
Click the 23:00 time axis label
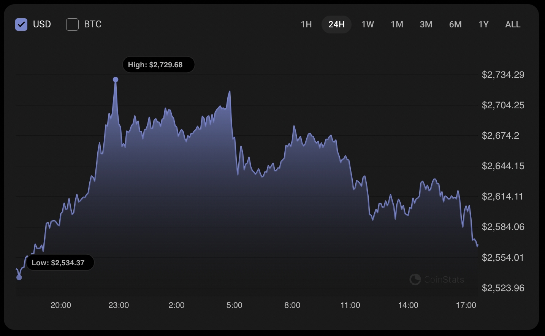tap(119, 305)
